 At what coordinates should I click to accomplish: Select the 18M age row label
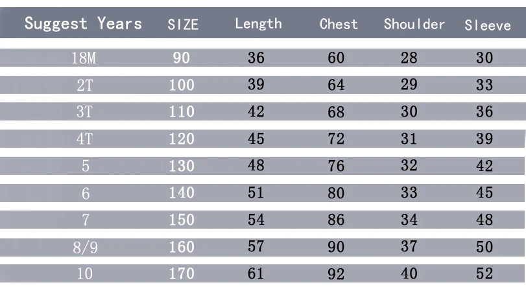point(84,58)
